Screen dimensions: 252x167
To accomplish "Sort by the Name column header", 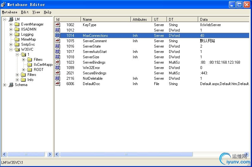I will tap(106, 19).
